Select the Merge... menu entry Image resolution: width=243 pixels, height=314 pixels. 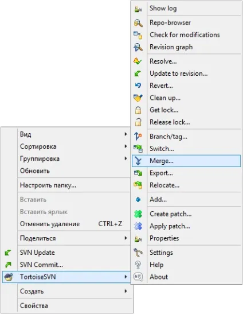point(186,161)
